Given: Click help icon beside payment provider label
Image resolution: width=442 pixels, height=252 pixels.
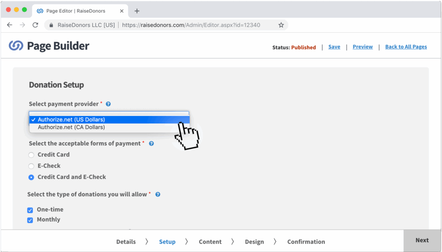Looking at the screenshot, I should pos(108,104).
